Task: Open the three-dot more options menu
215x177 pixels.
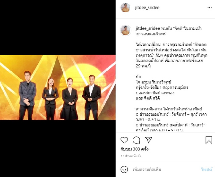Action: coord(210,8)
